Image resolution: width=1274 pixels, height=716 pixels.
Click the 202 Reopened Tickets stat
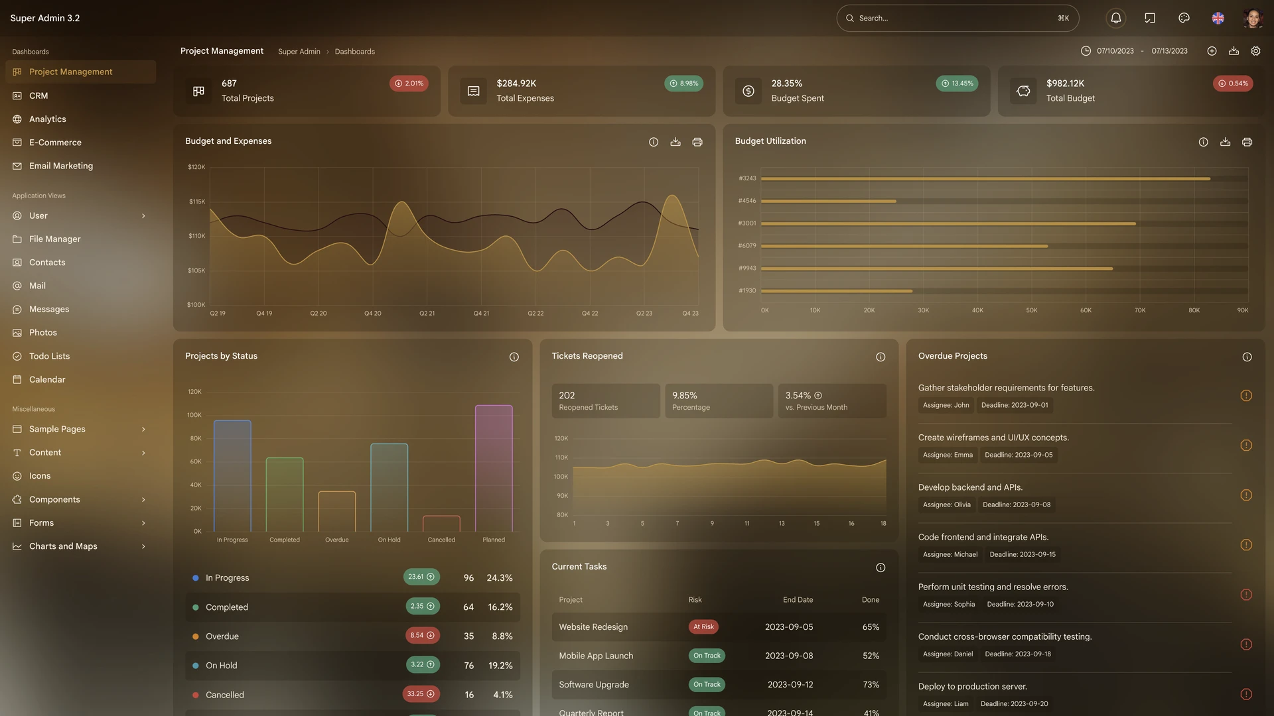click(x=605, y=401)
